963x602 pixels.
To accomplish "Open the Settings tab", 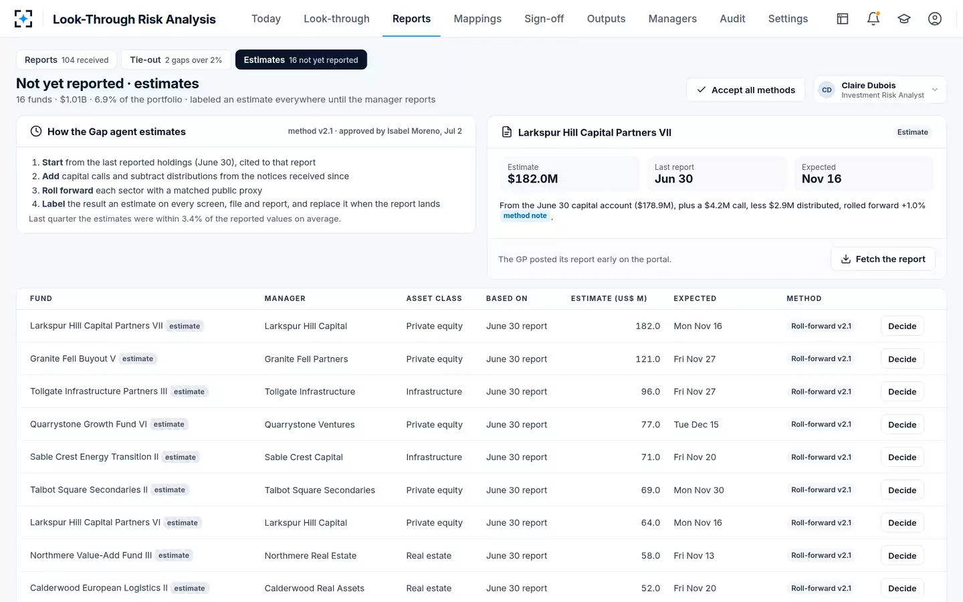I will click(788, 19).
